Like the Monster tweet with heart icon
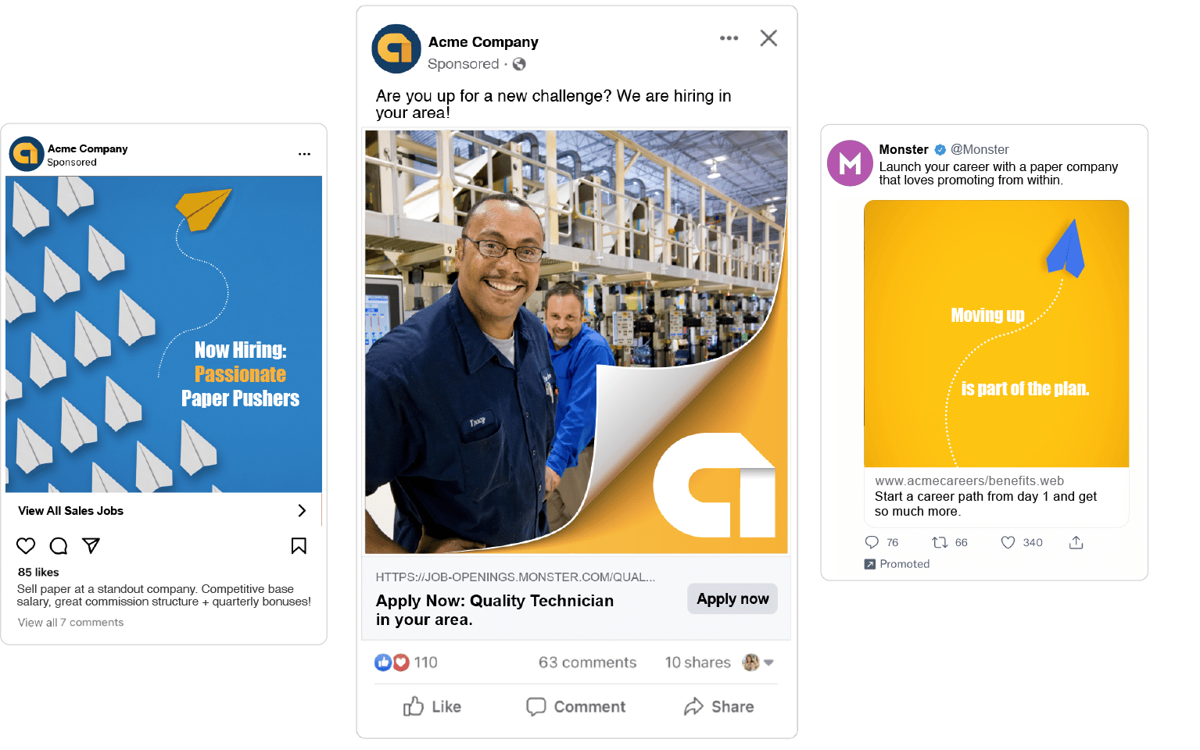This screenshot has width=1200, height=750. pyautogui.click(x=1008, y=542)
